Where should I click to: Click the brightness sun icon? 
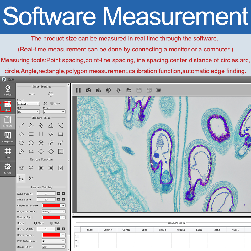click(x=118, y=90)
